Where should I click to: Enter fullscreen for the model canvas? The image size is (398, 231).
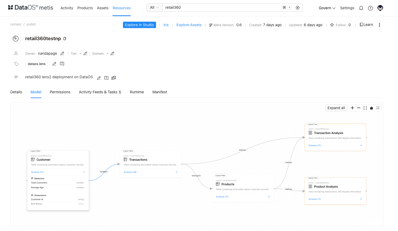click(378, 108)
